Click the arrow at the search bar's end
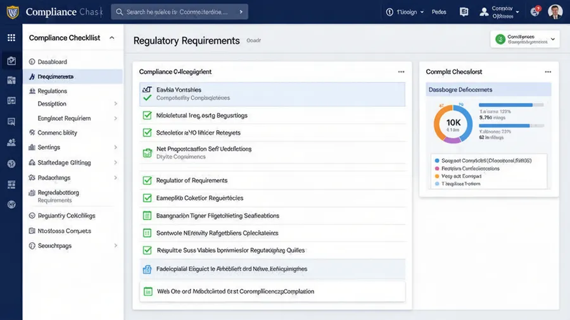Screen dimensions: 570x320 (241, 12)
